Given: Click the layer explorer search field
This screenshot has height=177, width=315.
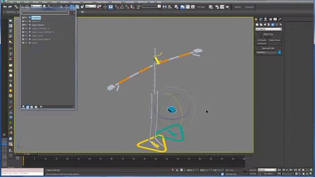Looking at the screenshot, I should coord(45,13).
